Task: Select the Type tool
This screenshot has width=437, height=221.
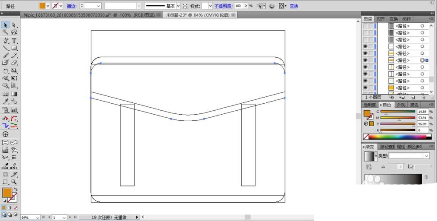Action: coord(14,41)
